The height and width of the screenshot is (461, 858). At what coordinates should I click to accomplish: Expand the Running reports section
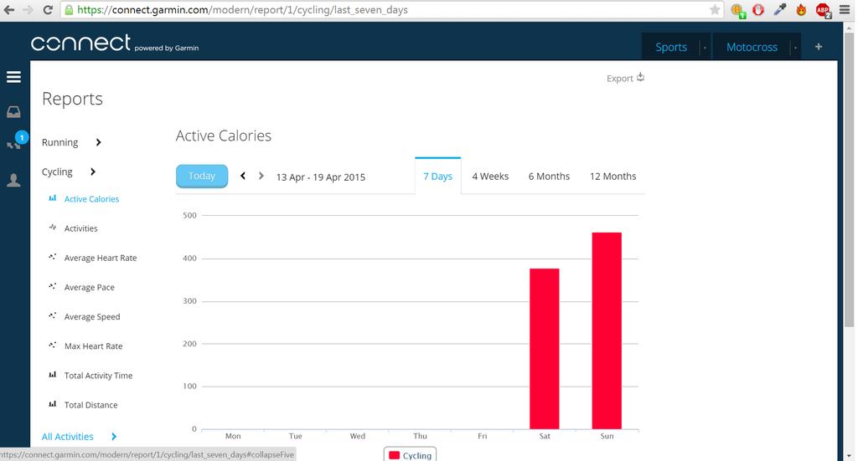pyautogui.click(x=99, y=142)
